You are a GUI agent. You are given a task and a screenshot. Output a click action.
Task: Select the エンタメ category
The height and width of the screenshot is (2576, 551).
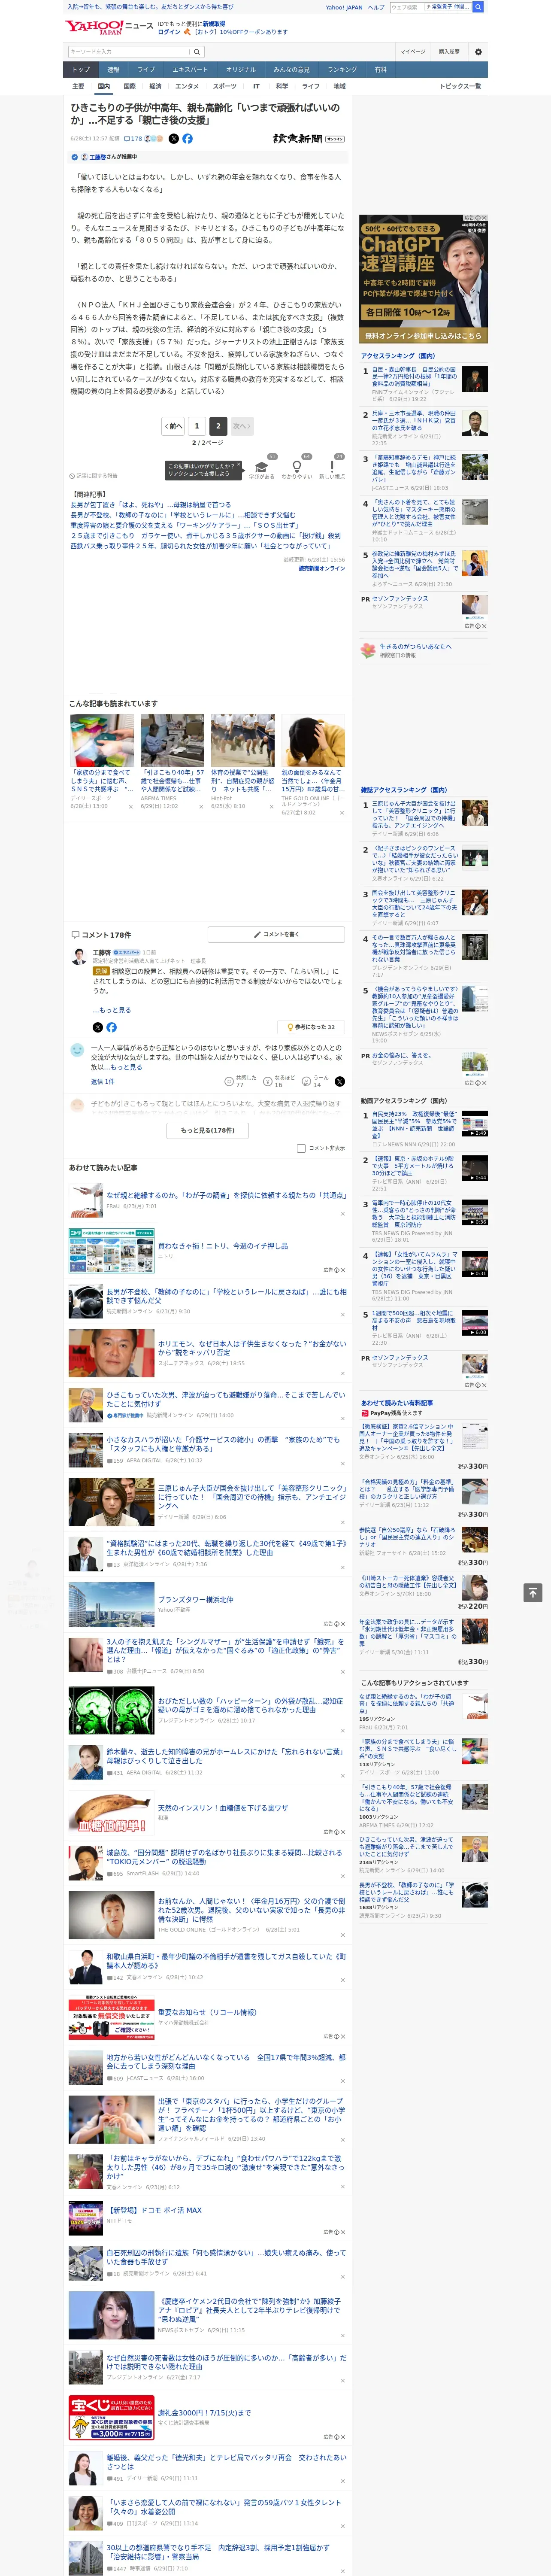pyautogui.click(x=187, y=86)
